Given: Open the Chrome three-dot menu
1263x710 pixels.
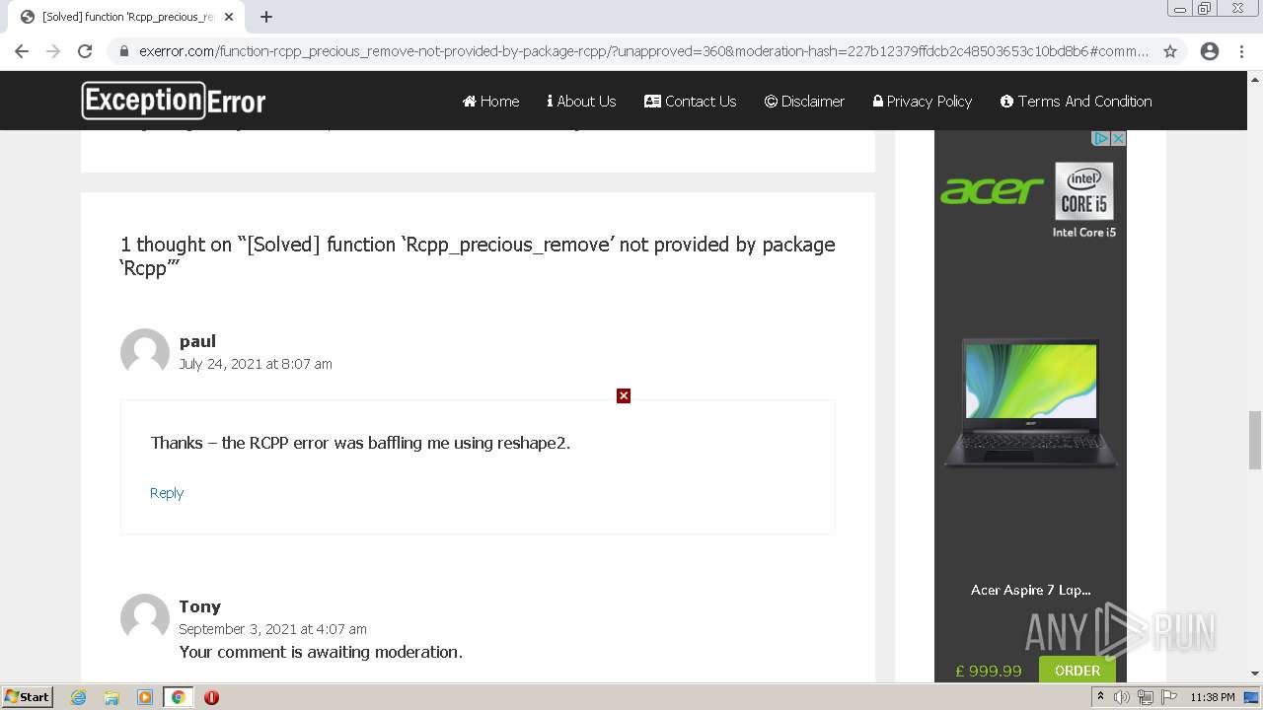Looking at the screenshot, I should coord(1242,51).
